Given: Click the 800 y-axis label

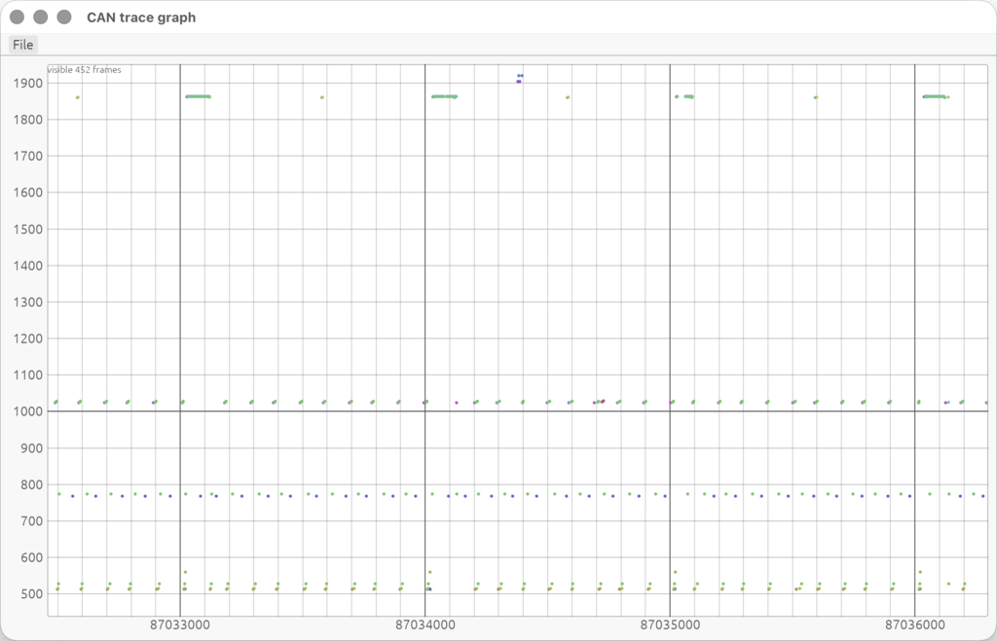Looking at the screenshot, I should click(31, 484).
